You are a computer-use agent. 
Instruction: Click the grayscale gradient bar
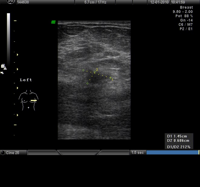tap(8, 39)
